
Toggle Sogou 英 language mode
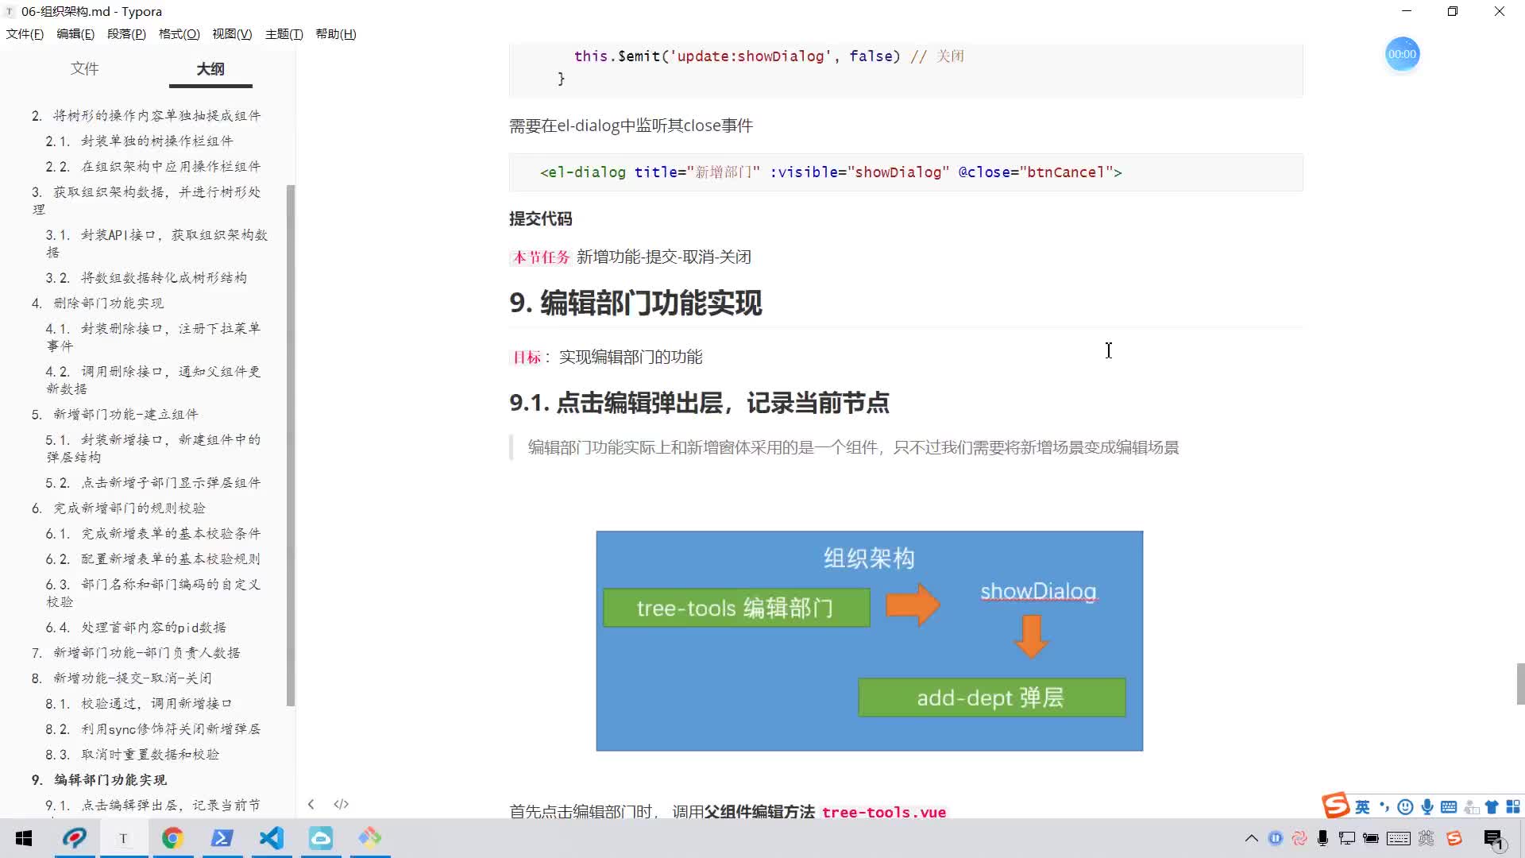[1363, 807]
